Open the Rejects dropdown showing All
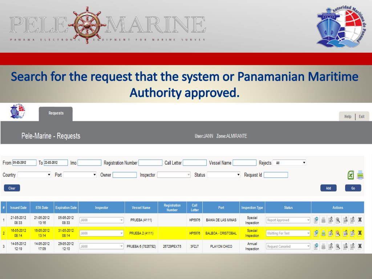This screenshot has width=372, height=279. coord(290,163)
